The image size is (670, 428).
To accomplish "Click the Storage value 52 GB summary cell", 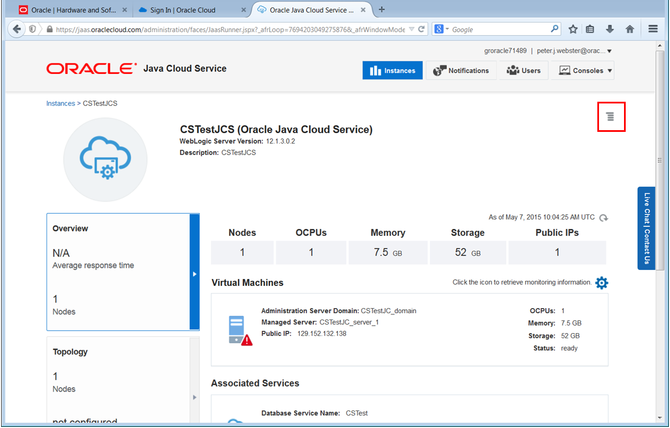I will 468,252.
